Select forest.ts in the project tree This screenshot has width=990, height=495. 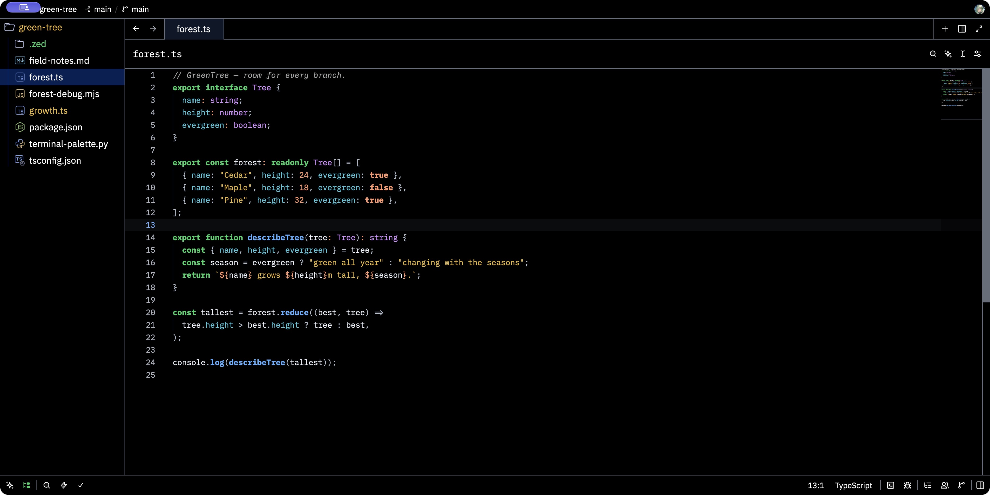[62, 77]
